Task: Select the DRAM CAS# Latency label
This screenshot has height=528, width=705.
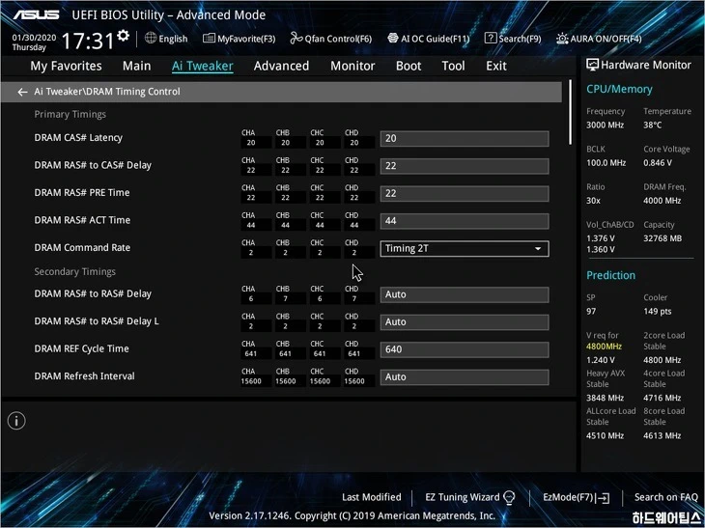Action: [x=78, y=137]
